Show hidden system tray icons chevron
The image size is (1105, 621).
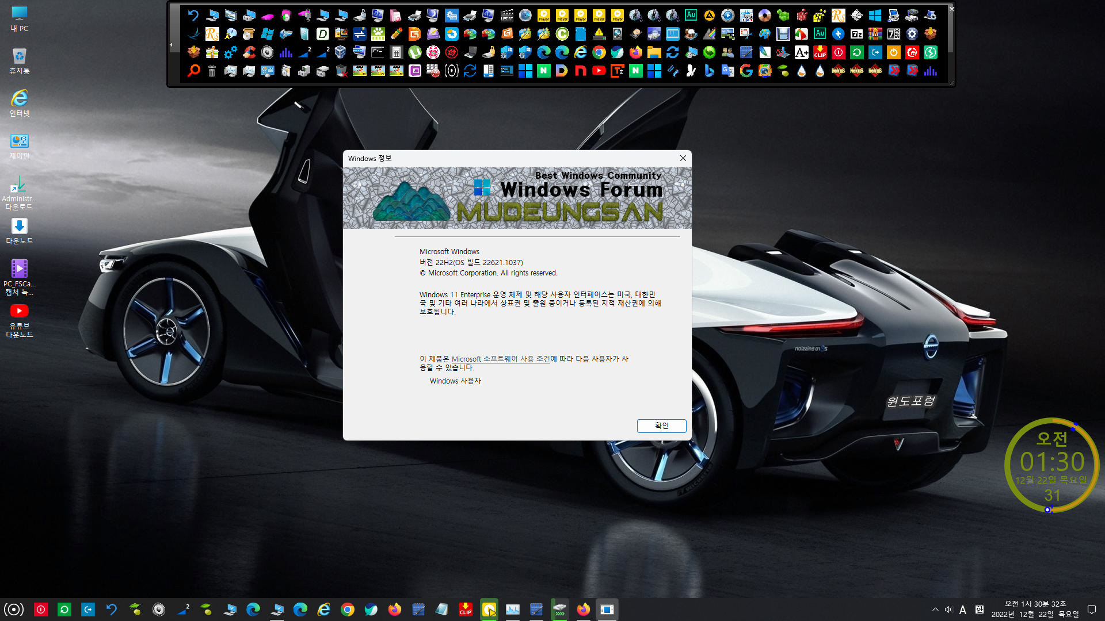coord(935,609)
